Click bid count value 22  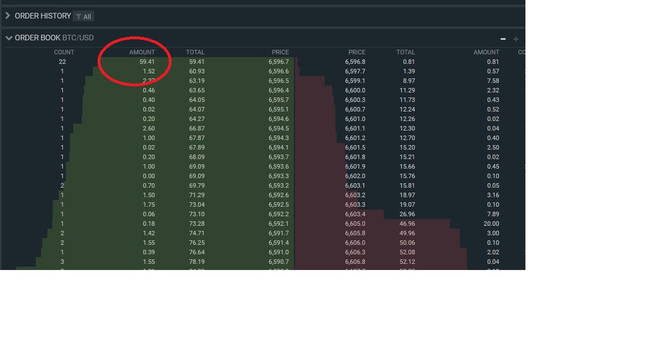(62, 62)
